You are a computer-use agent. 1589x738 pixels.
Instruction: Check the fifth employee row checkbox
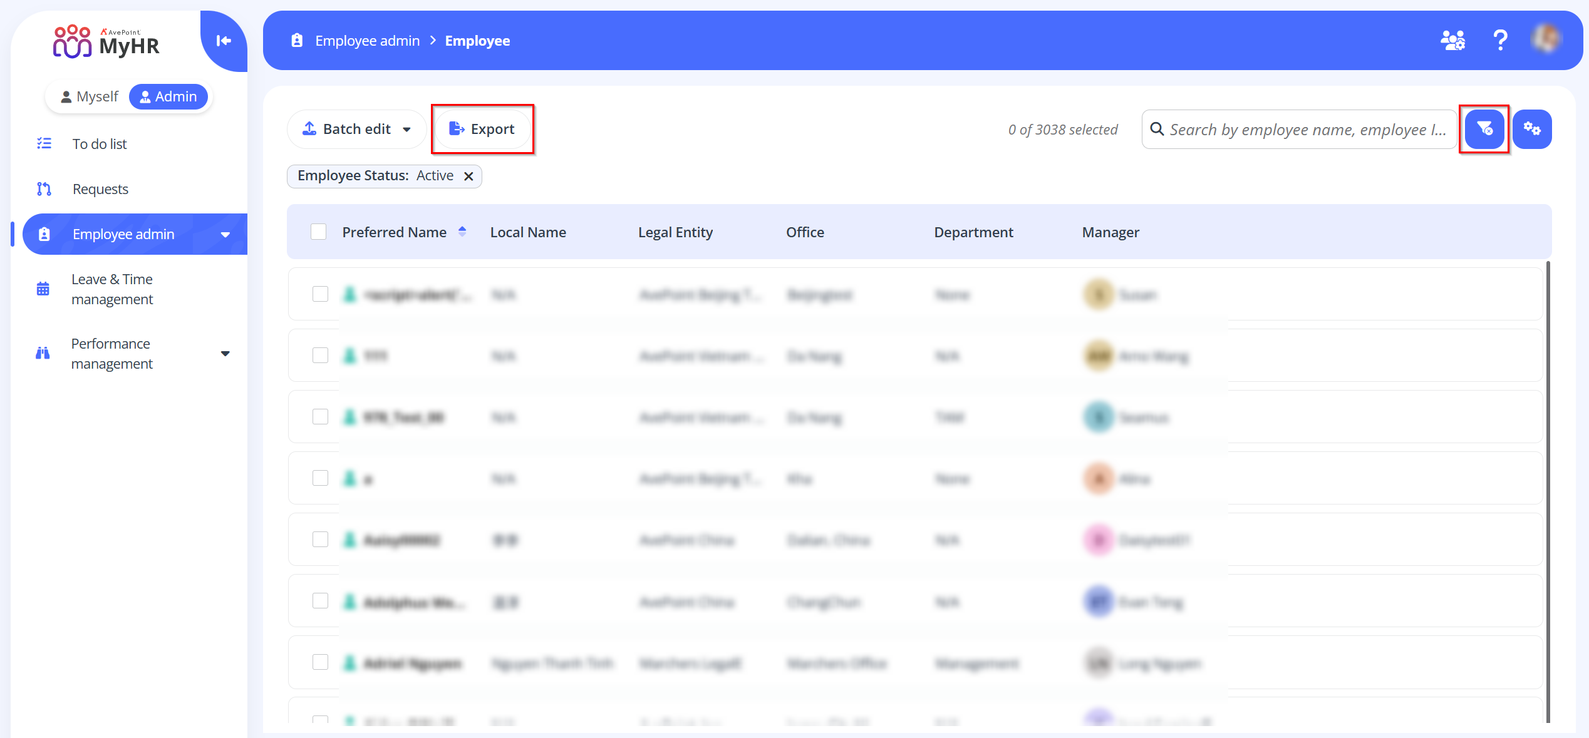pos(320,540)
